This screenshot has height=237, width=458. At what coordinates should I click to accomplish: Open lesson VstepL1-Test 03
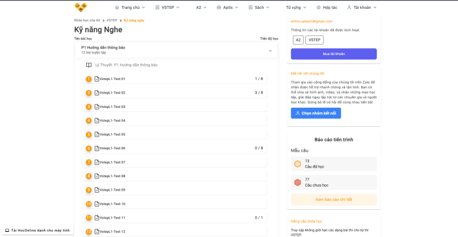pyautogui.click(x=175, y=107)
